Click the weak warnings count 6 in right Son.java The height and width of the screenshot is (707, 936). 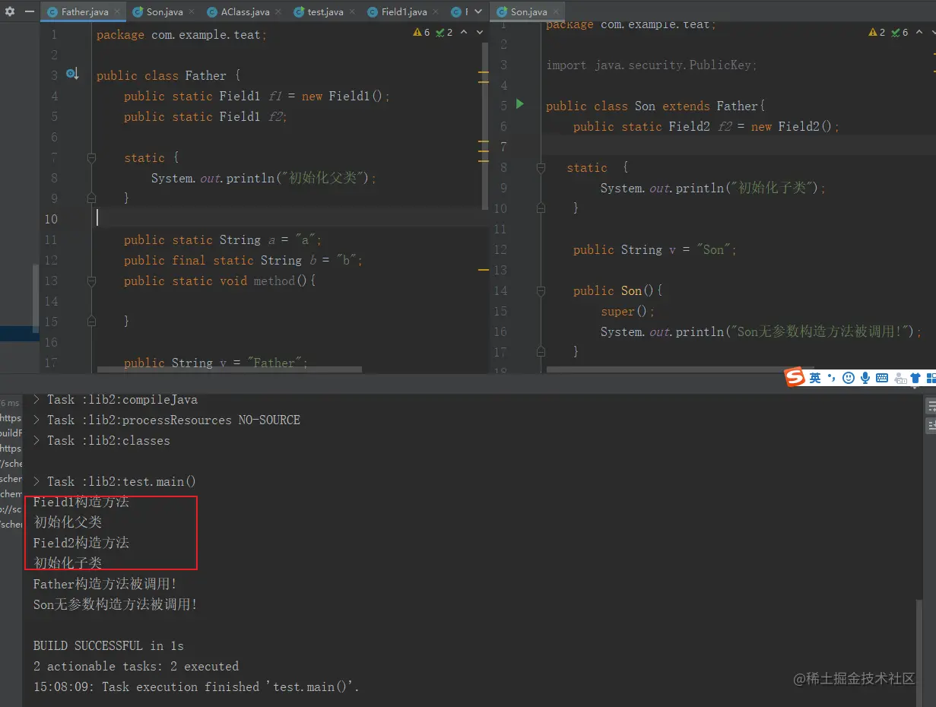click(900, 32)
